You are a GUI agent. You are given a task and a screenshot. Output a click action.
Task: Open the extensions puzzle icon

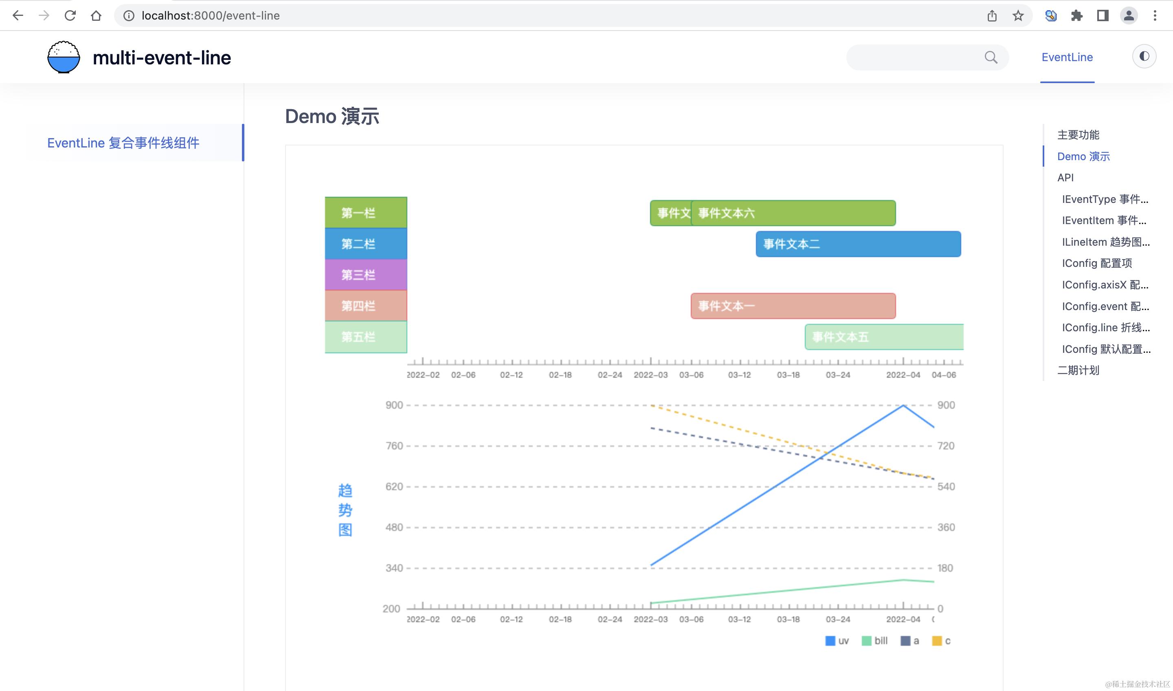pyautogui.click(x=1076, y=15)
